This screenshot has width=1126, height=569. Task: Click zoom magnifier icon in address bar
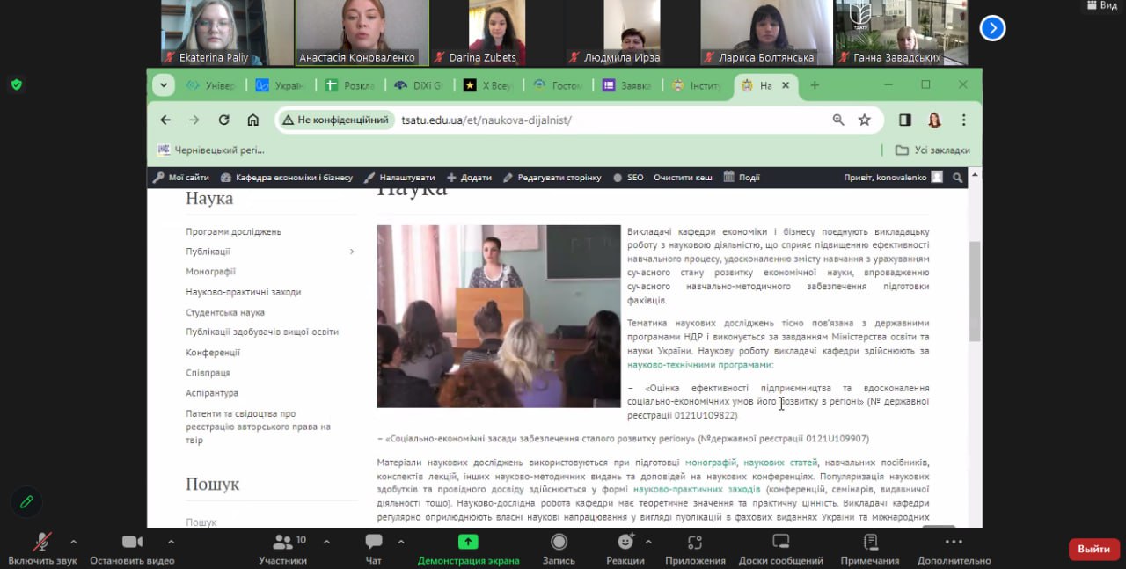tap(838, 120)
